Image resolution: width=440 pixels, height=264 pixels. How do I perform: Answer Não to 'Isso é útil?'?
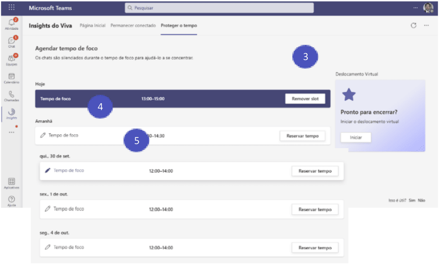pyautogui.click(x=422, y=200)
